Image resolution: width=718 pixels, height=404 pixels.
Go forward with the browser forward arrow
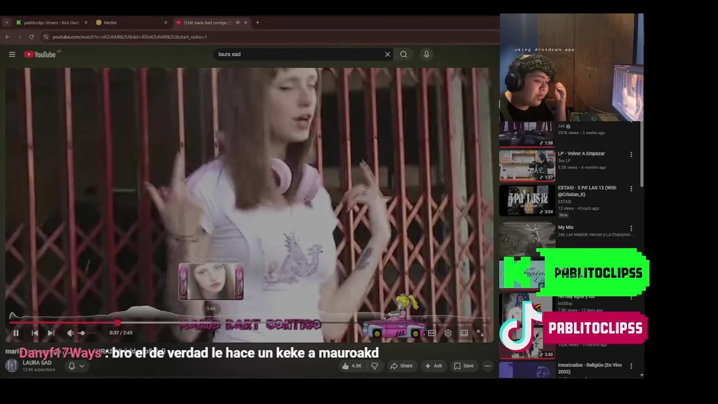[19, 36]
